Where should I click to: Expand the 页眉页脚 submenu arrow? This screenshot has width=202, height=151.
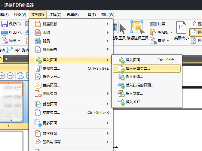point(108,24)
